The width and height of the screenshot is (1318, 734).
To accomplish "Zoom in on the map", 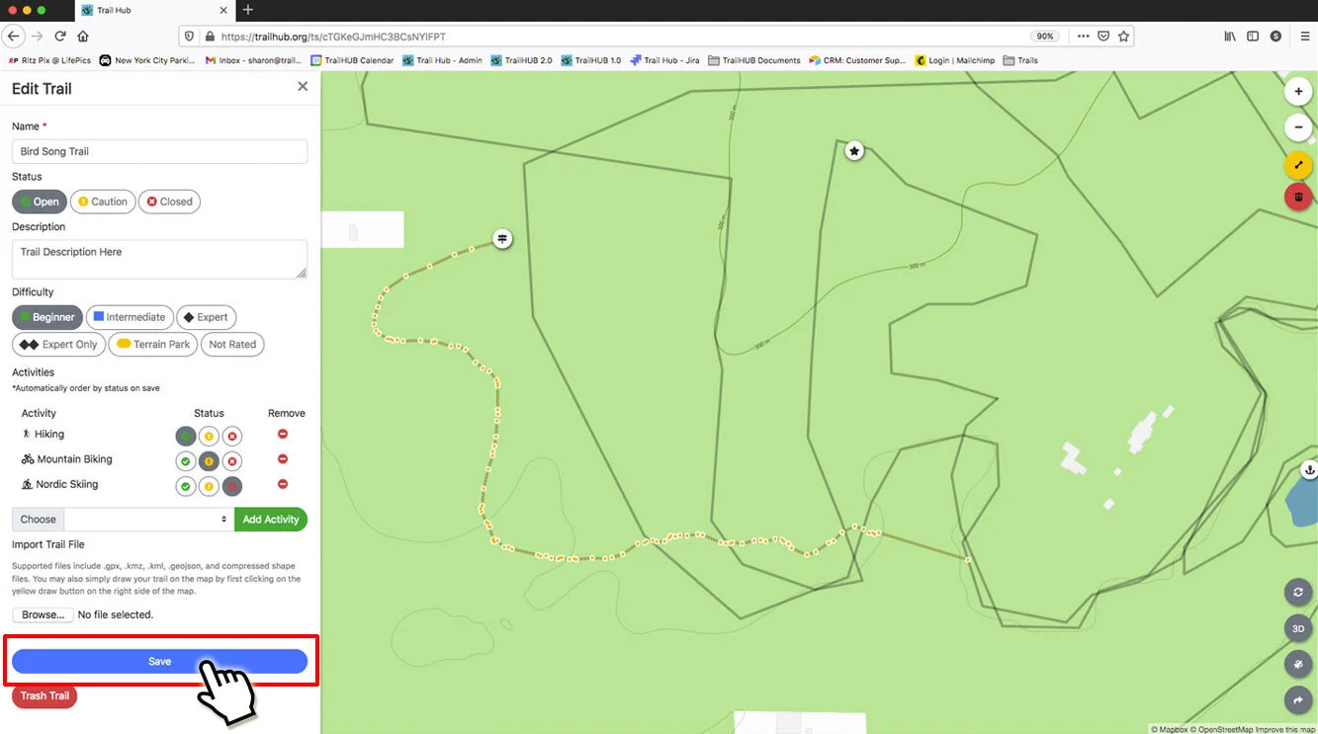I will (1297, 92).
